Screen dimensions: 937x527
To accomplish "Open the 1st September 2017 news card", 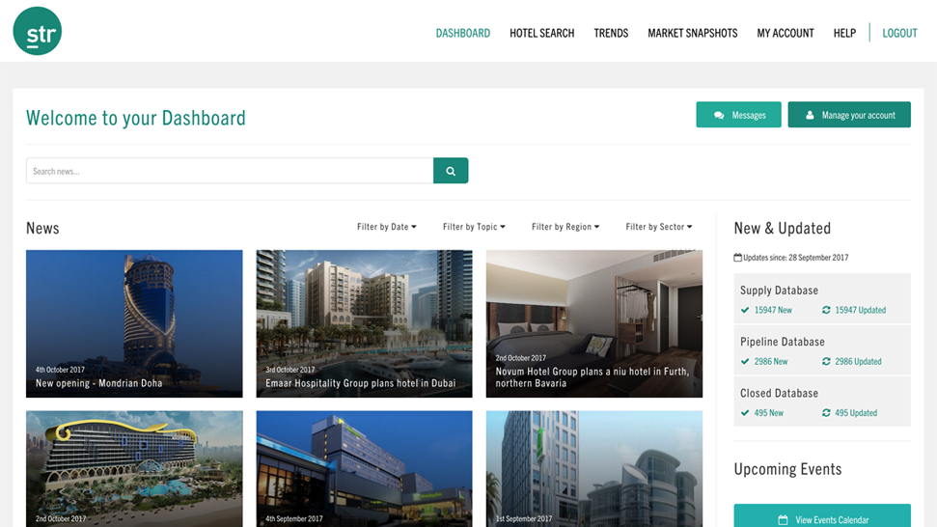I will [594, 469].
